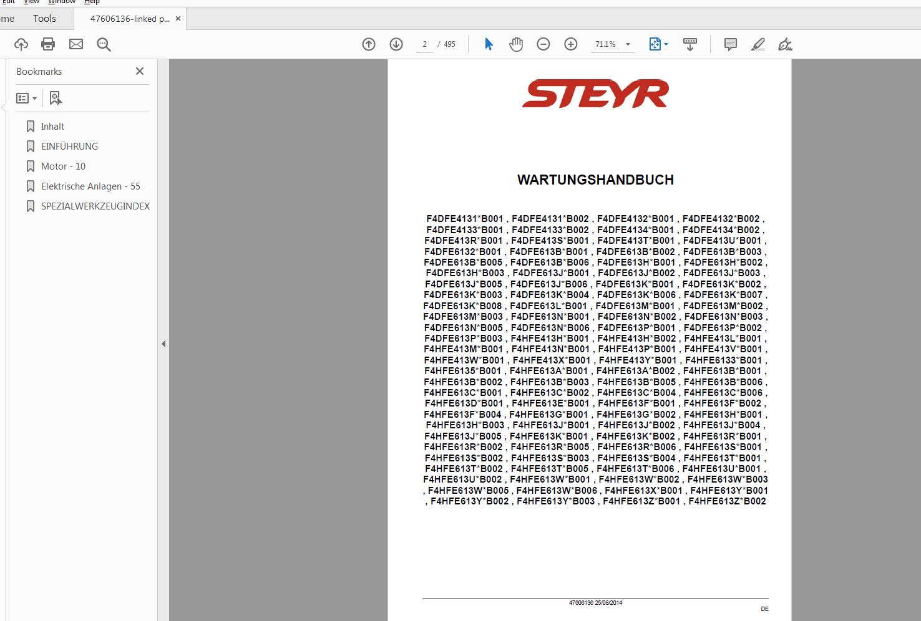This screenshot has height=621, width=921.
Task: Email the document as attachment
Action: (76, 44)
